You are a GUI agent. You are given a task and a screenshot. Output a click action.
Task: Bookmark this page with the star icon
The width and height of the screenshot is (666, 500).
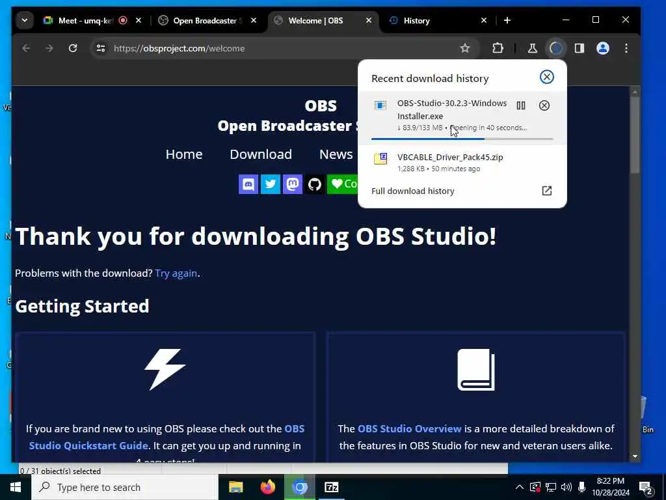pyautogui.click(x=465, y=48)
